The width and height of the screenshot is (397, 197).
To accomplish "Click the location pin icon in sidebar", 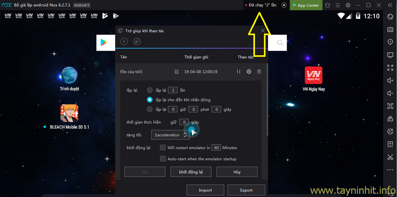I will coord(390,42).
